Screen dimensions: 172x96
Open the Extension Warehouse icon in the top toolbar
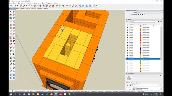[83, 6]
